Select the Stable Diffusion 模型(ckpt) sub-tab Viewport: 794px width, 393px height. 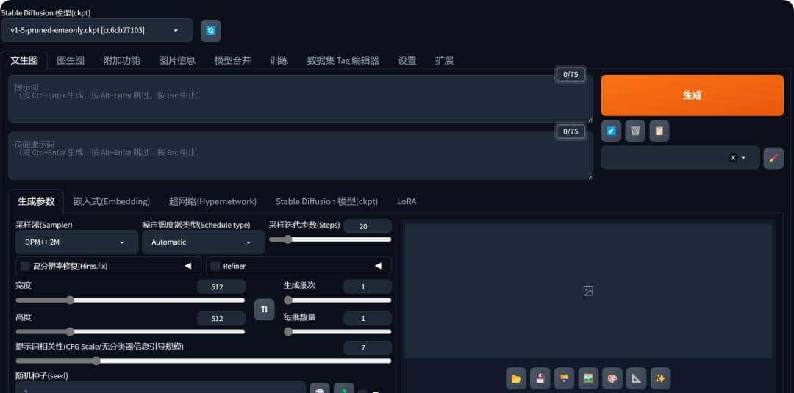(326, 201)
